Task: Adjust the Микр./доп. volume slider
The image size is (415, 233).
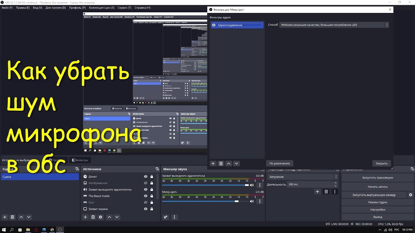Action: point(205,201)
